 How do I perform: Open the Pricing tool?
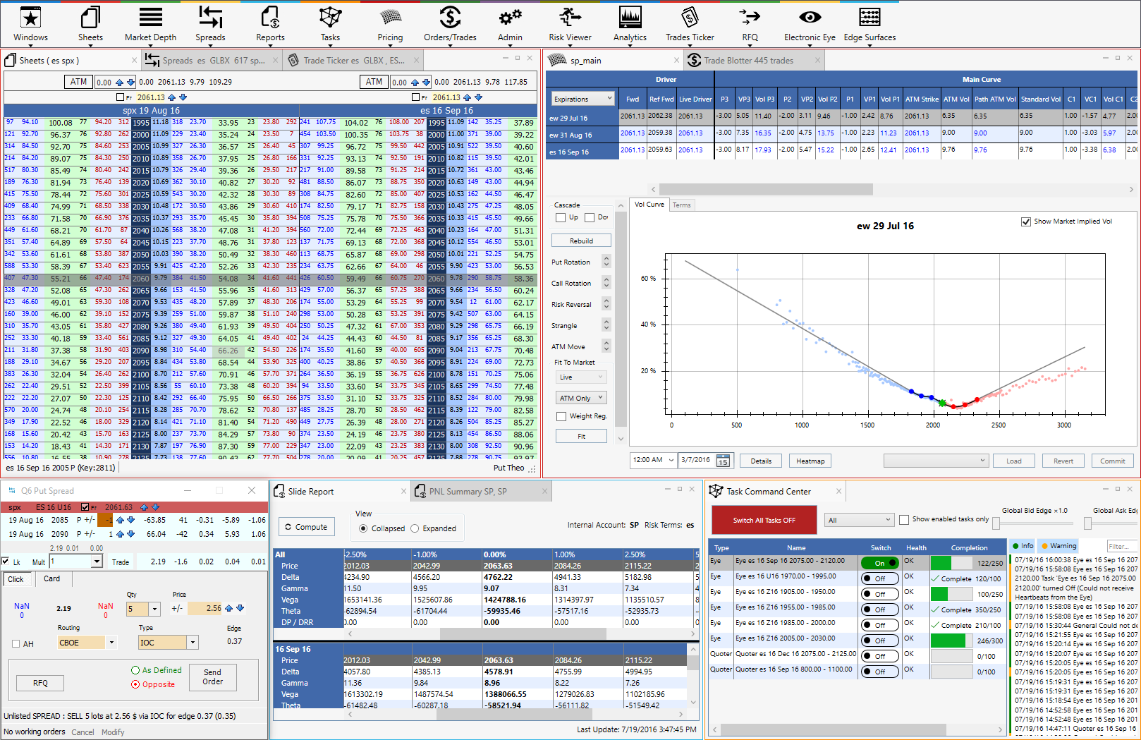[390, 24]
